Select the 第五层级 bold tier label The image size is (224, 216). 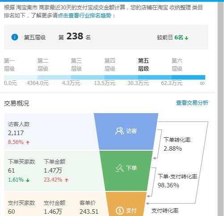pos(144,65)
